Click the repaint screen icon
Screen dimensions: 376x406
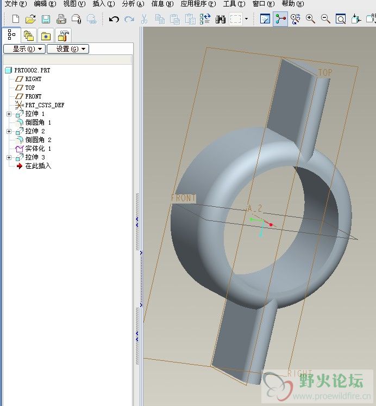click(x=265, y=19)
